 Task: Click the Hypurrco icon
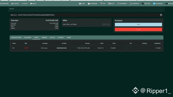118,4
